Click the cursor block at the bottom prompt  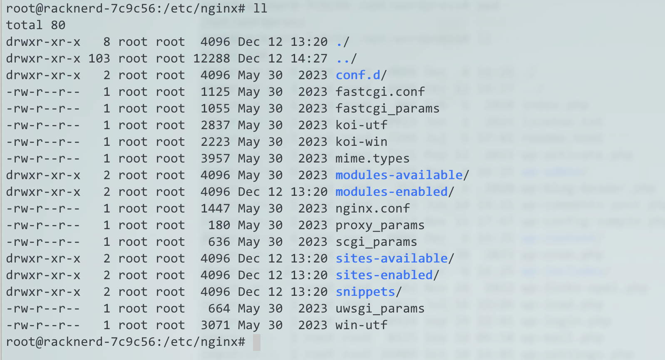[x=257, y=342]
